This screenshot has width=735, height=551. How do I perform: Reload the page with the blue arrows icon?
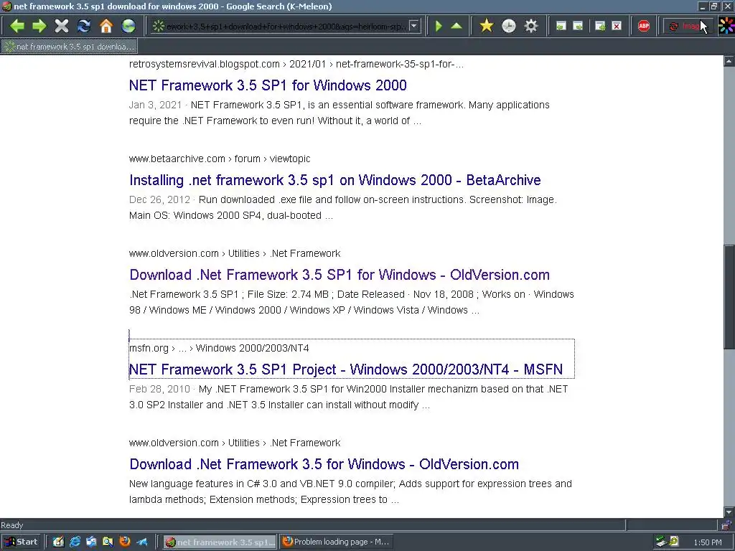(x=84, y=26)
